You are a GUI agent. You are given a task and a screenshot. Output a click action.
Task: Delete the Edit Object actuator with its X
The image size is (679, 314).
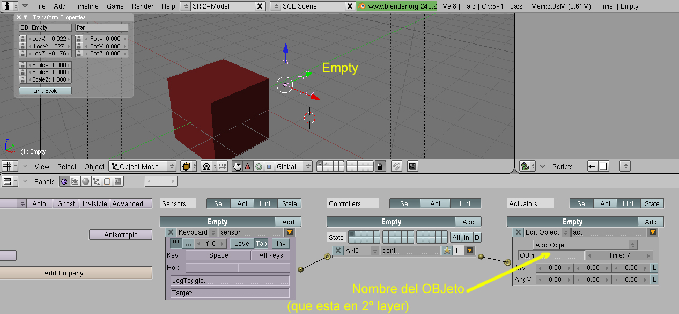pyautogui.click(x=518, y=232)
